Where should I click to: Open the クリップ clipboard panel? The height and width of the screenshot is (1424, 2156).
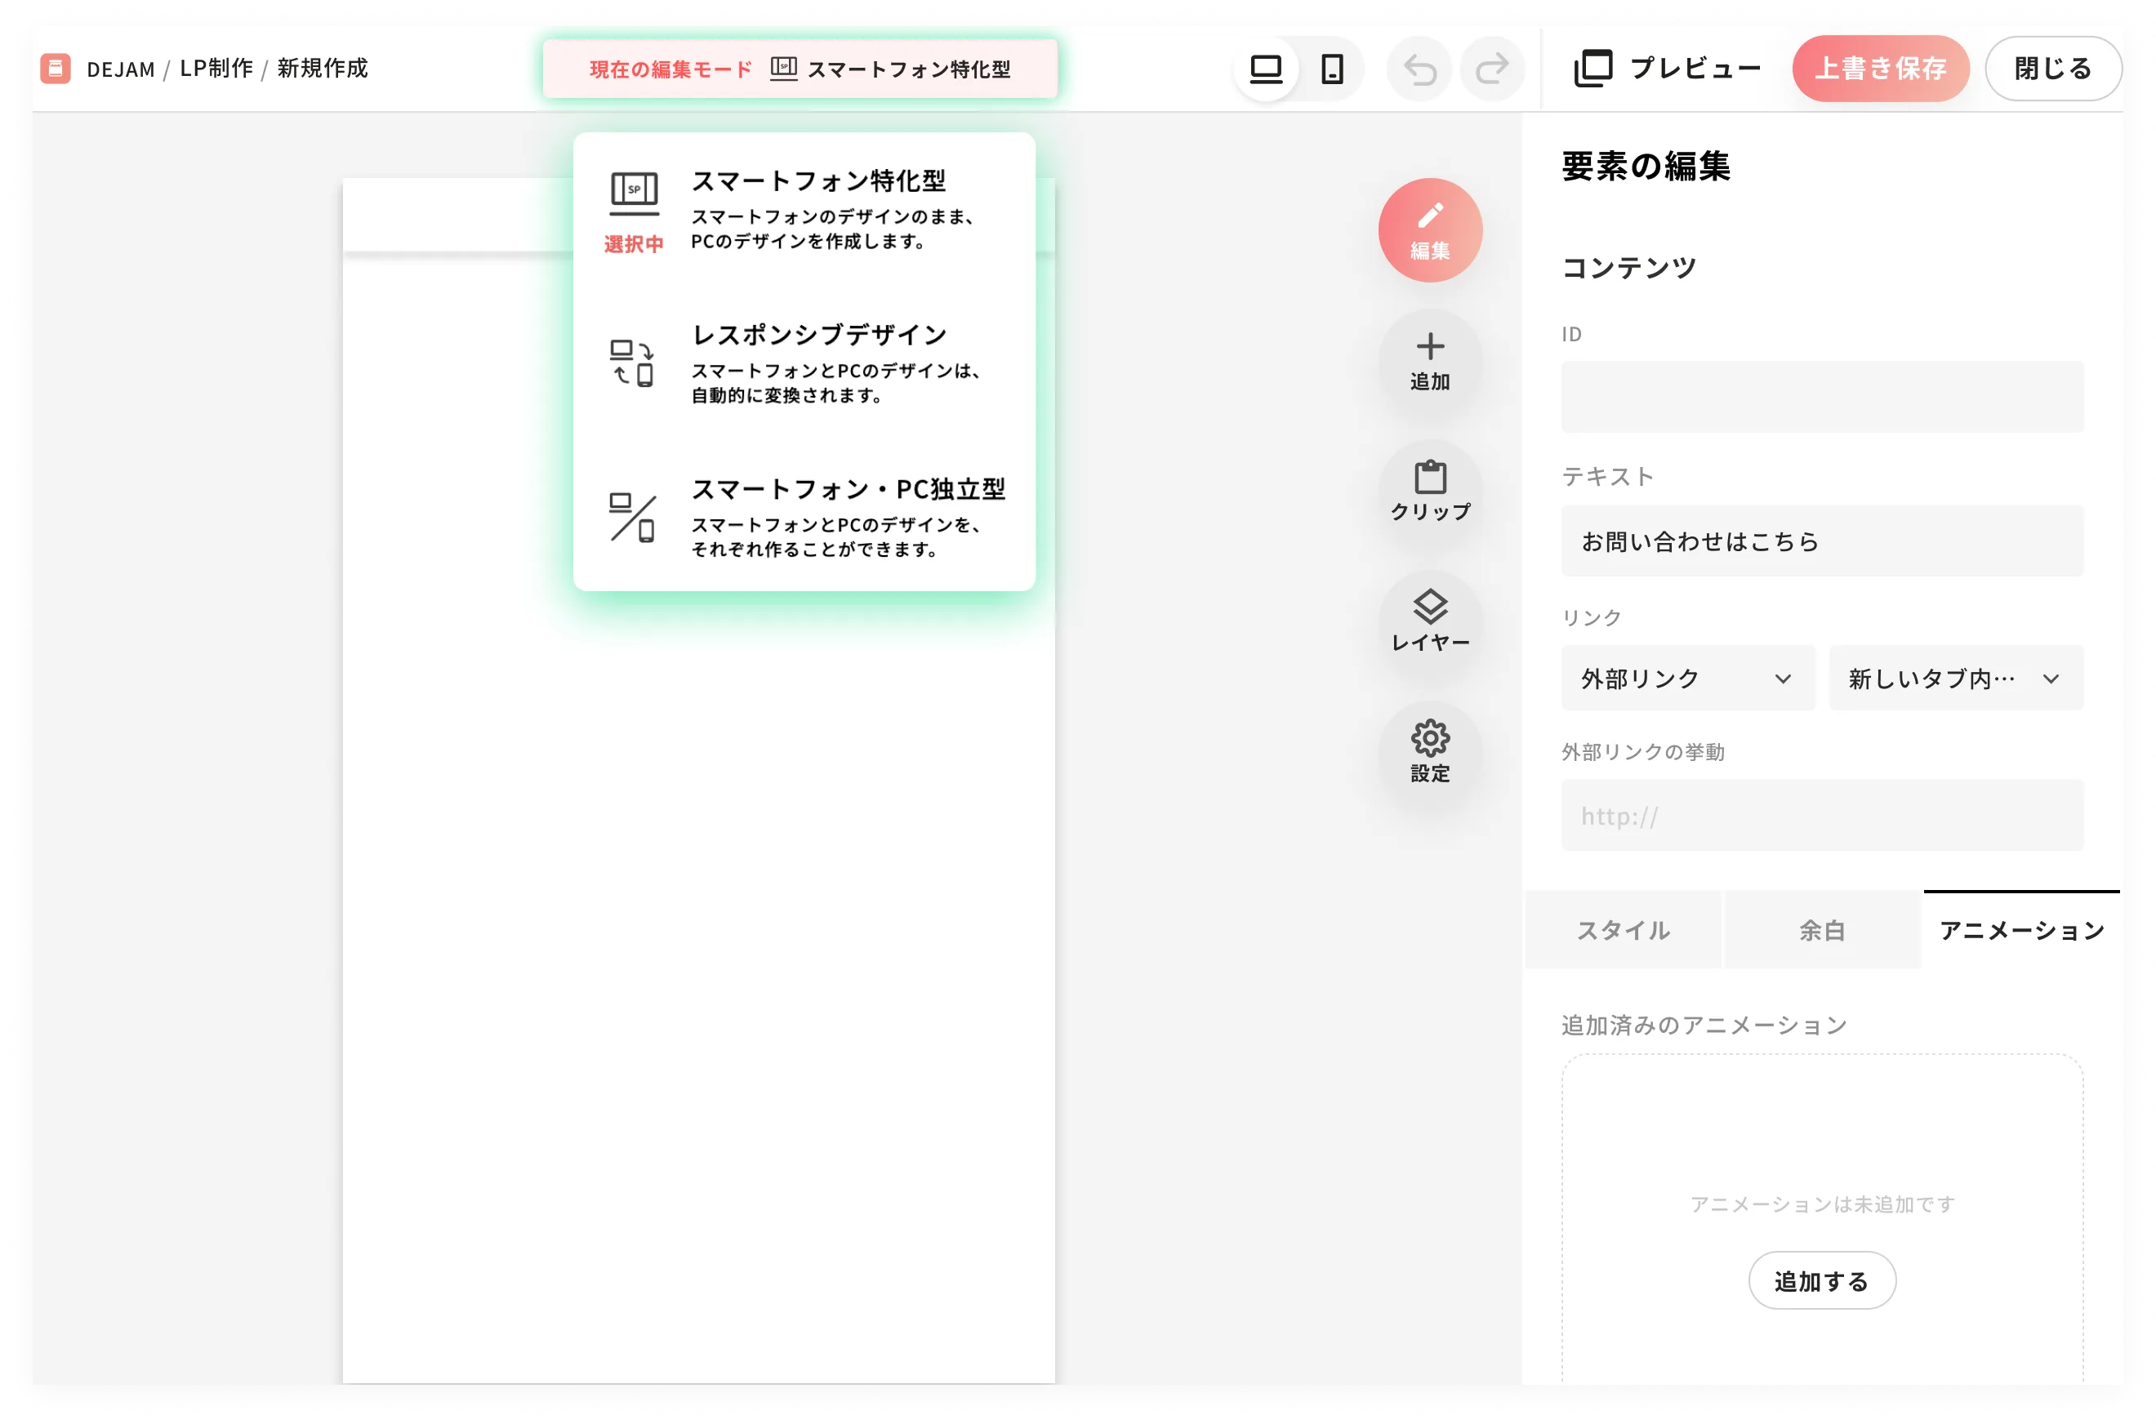[x=1429, y=492]
